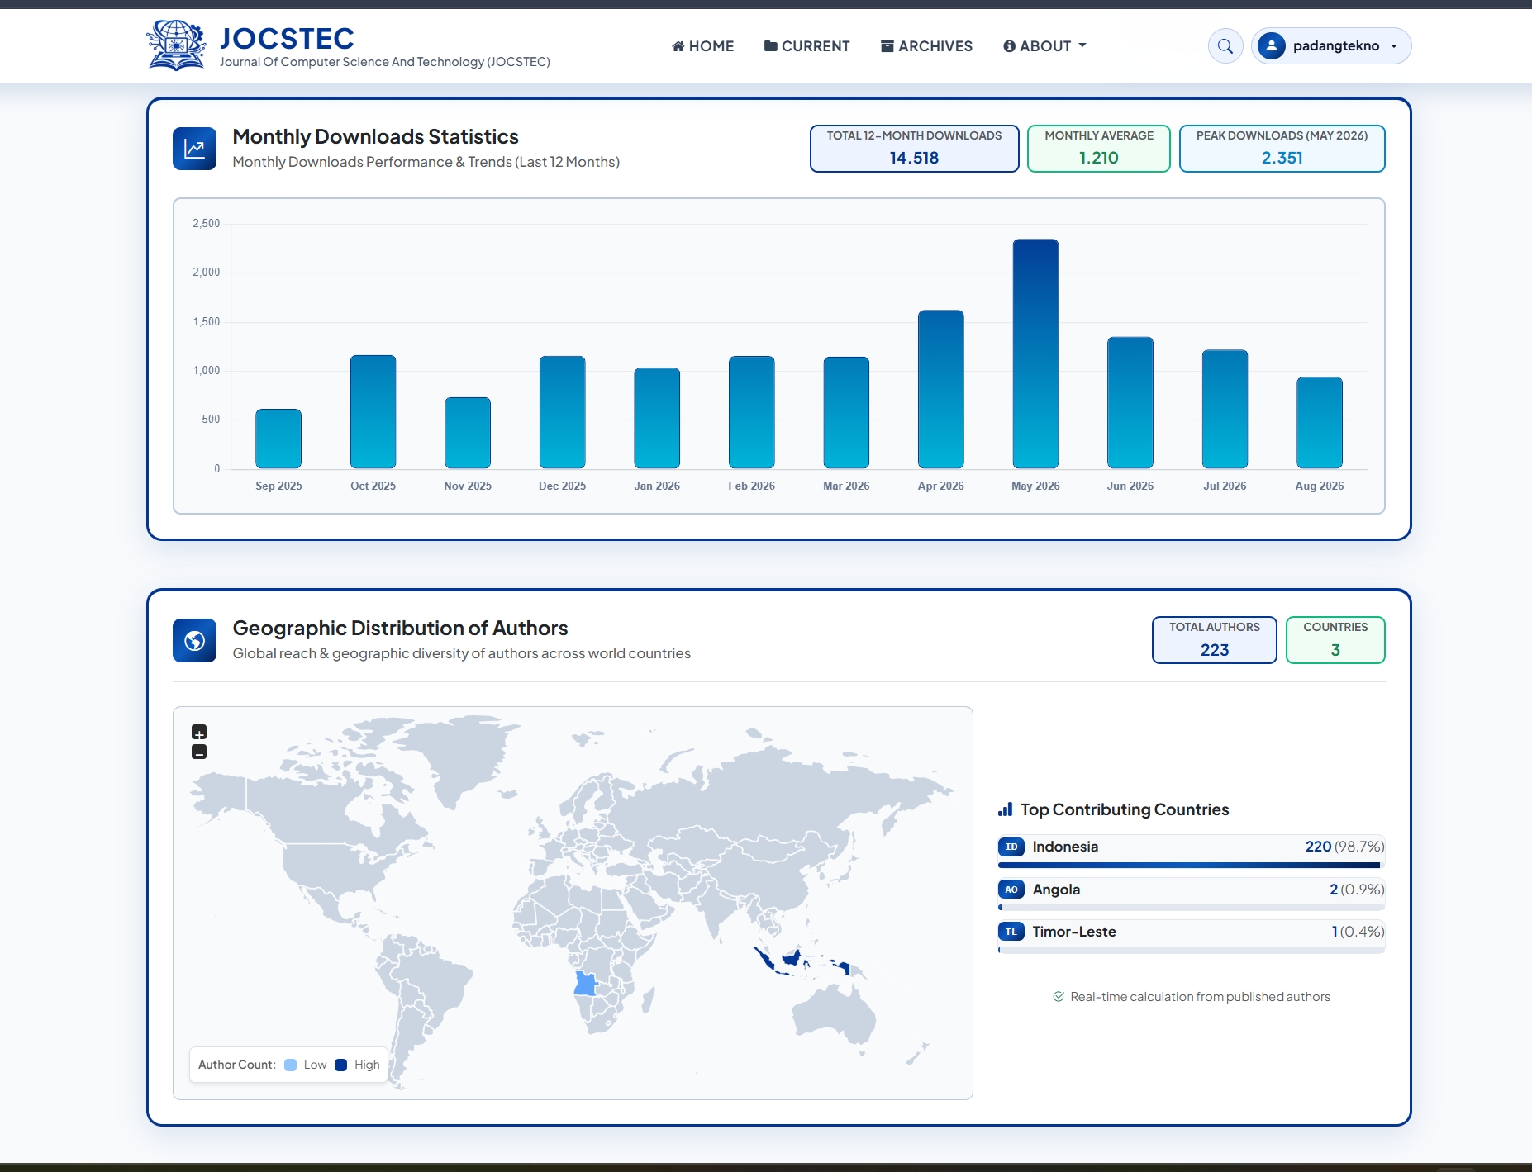
Task: Open the search magnifier icon
Action: click(x=1225, y=46)
